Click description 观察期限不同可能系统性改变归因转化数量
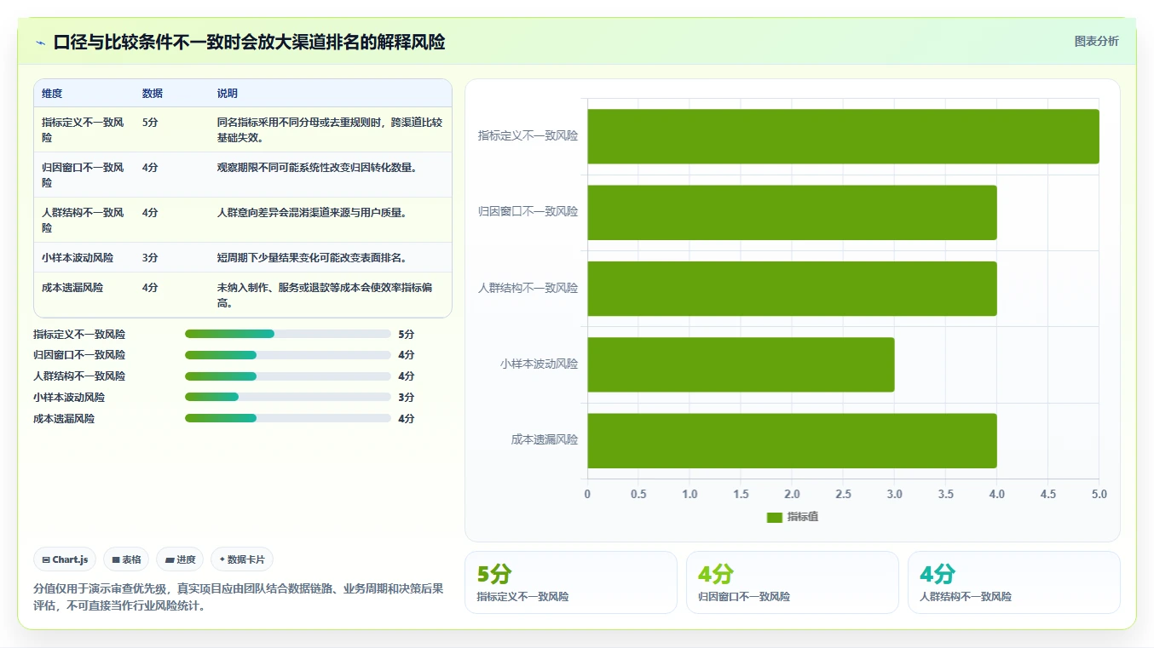This screenshot has width=1154, height=648. pos(317,168)
